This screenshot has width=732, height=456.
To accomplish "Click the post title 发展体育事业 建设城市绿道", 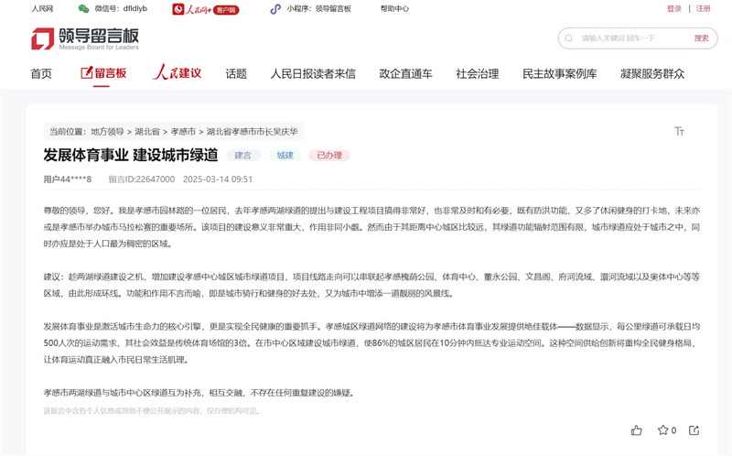I will point(131,155).
